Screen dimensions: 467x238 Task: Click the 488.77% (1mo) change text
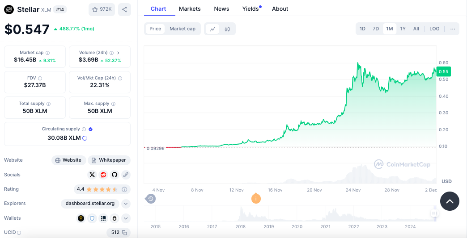[76, 29]
